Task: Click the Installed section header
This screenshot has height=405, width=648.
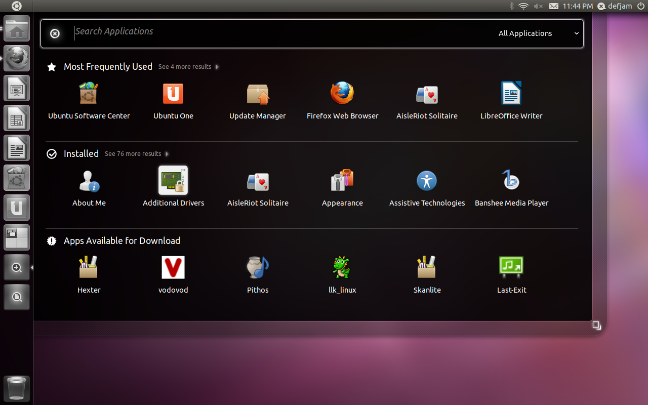Action: (81, 154)
